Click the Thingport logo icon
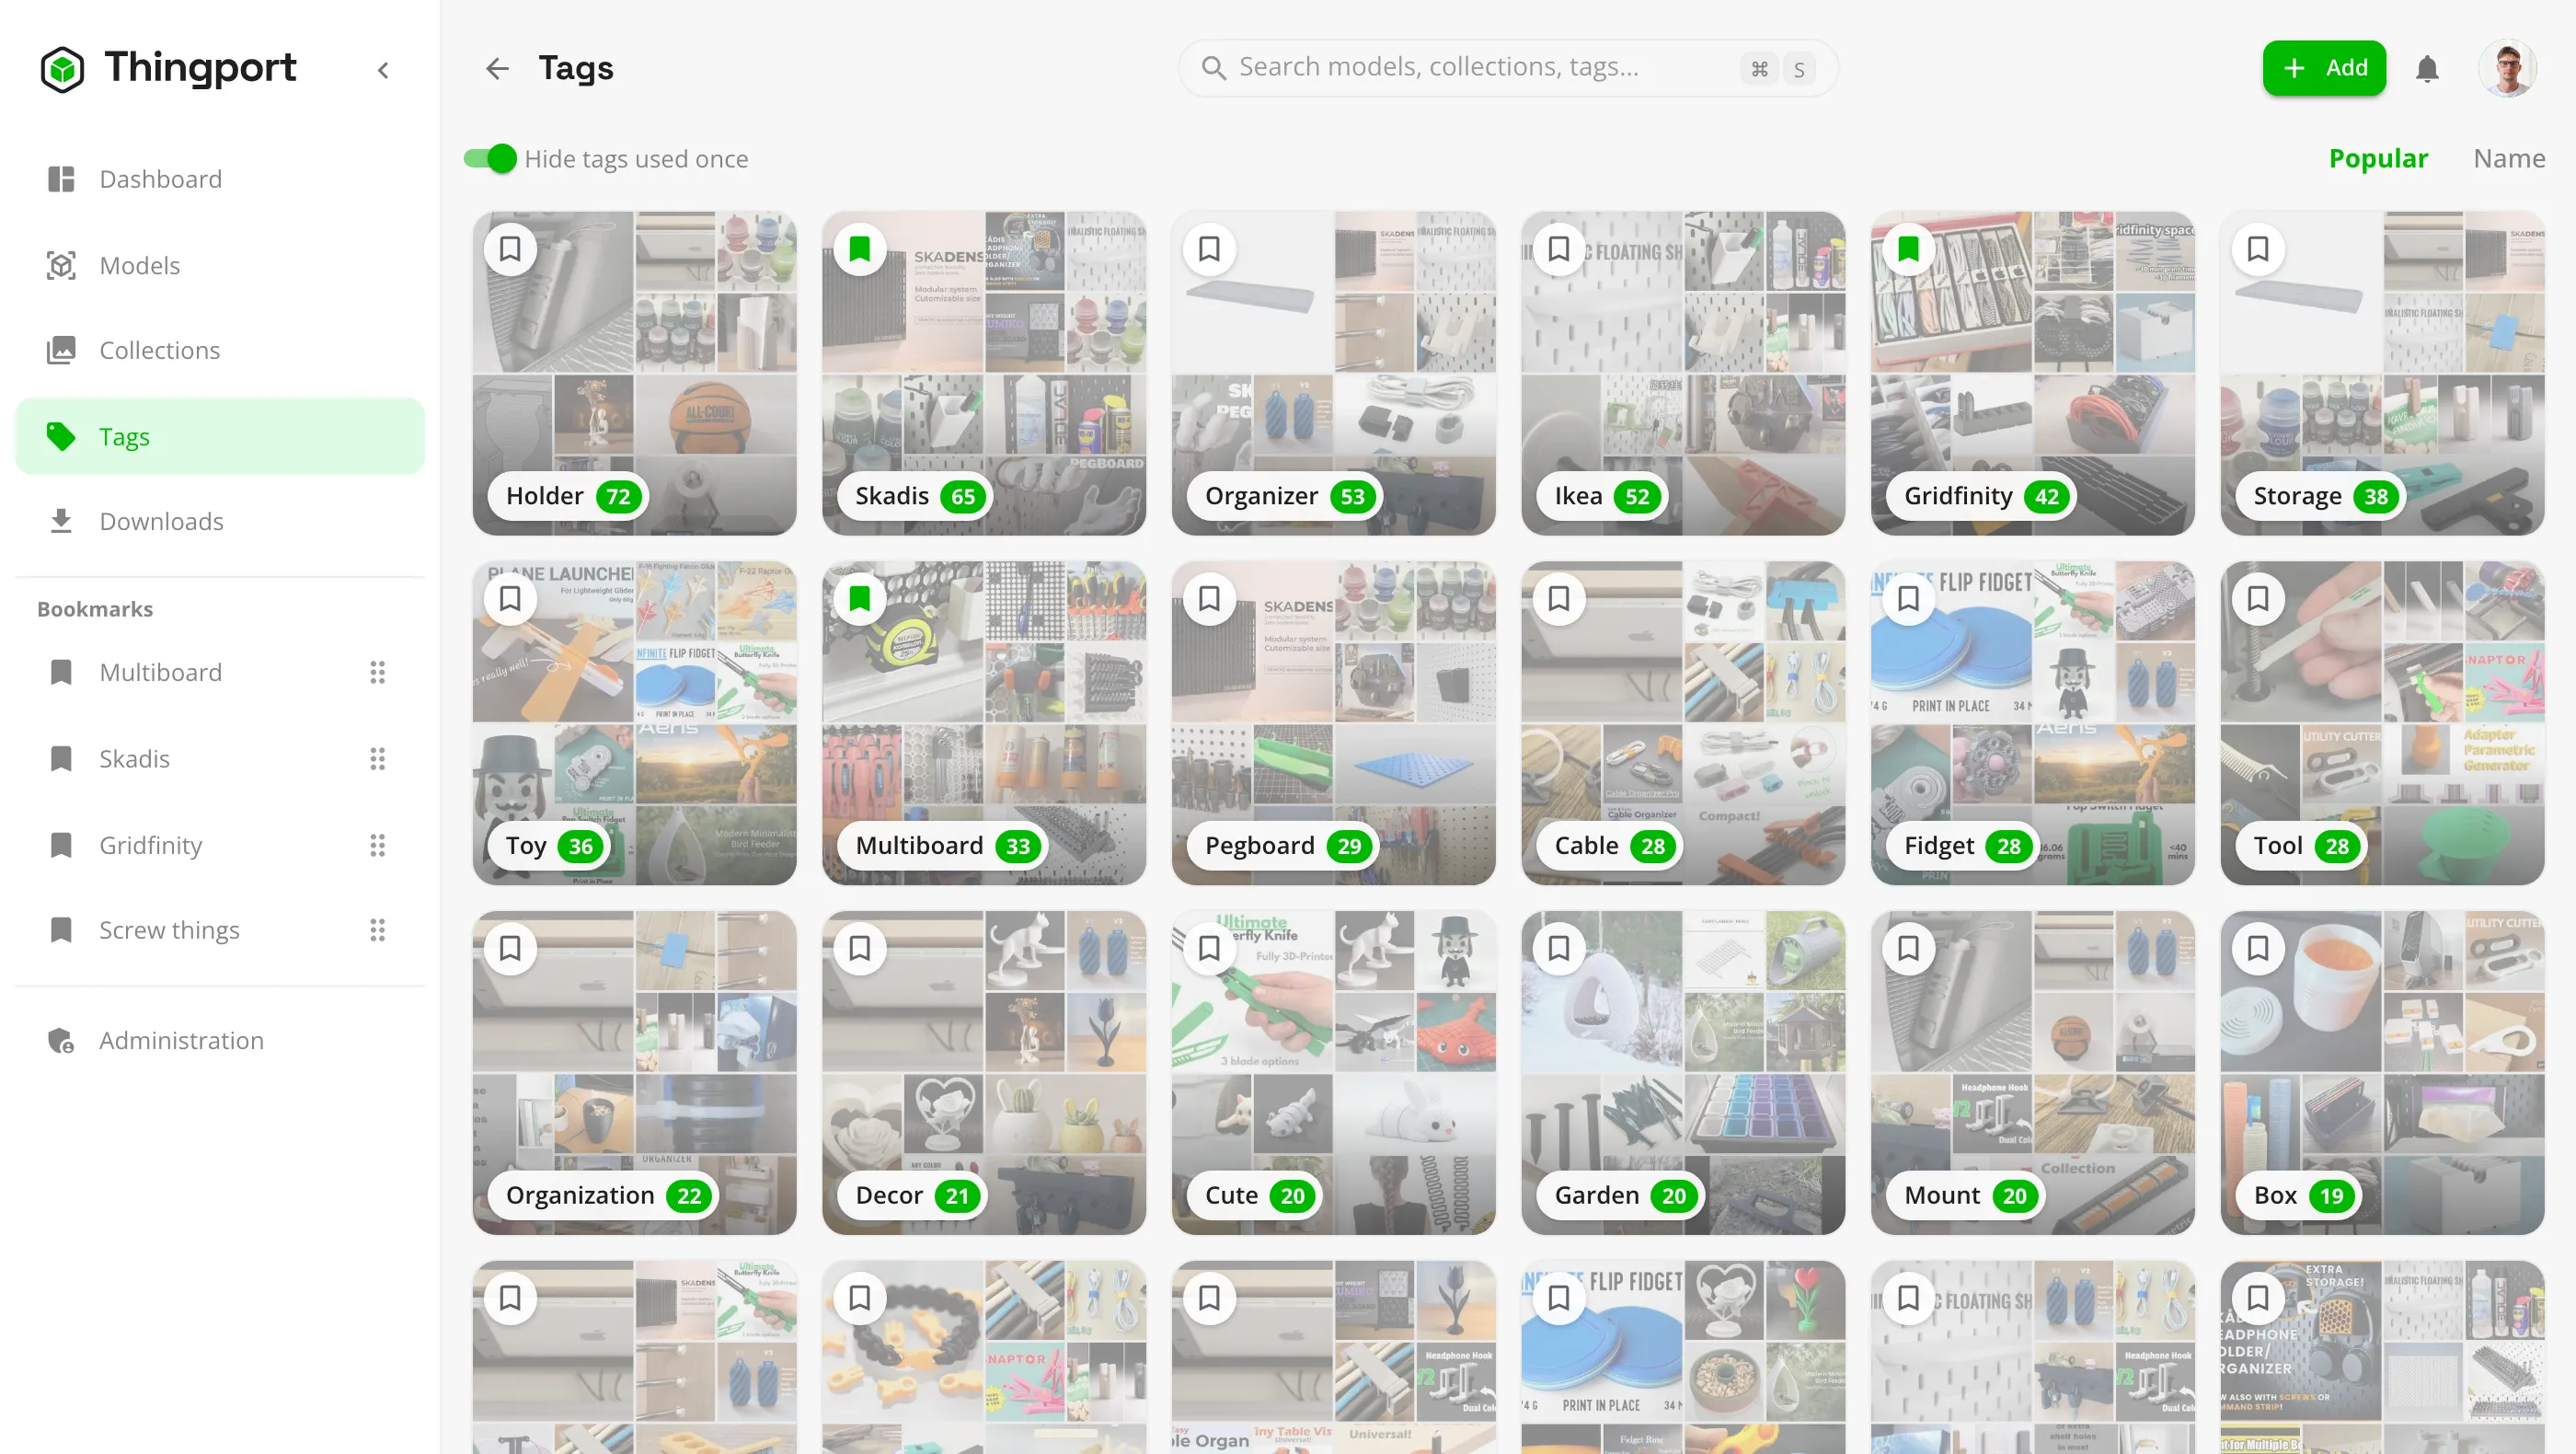Viewport: 2576px width, 1454px height. (x=62, y=69)
